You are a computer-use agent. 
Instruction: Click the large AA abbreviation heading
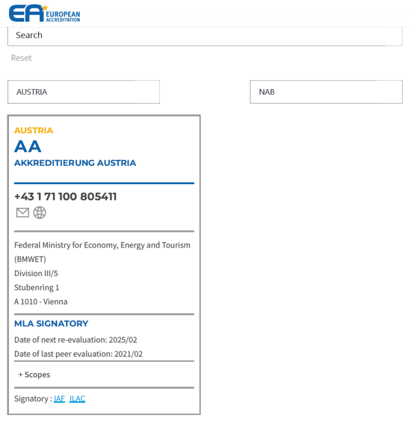click(x=28, y=147)
